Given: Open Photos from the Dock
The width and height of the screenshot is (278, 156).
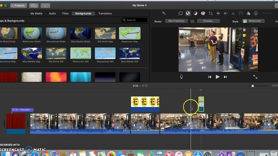Looking at the screenshot, I should pyautogui.click(x=112, y=154).
